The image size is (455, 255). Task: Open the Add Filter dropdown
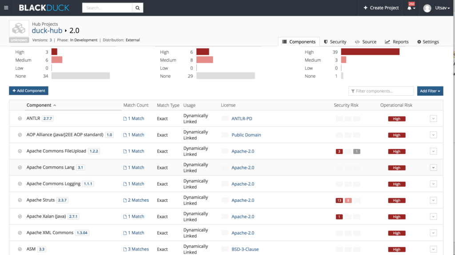point(430,91)
